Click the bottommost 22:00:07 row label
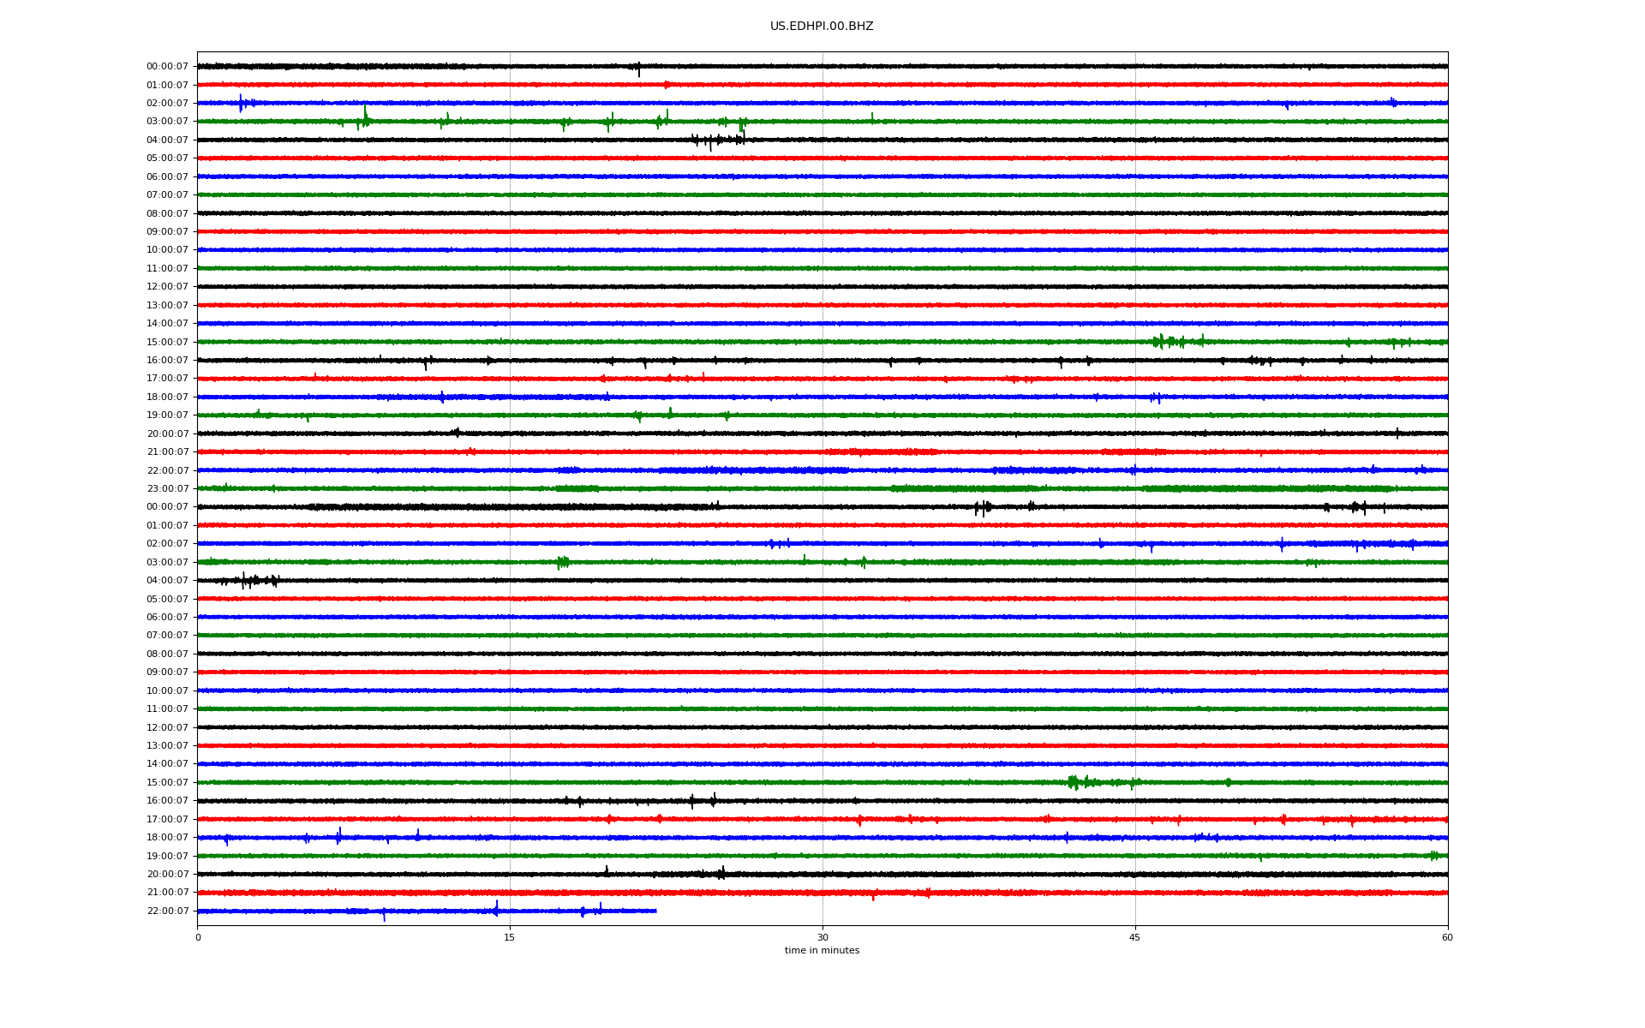Screen dimensions: 1645x1028 point(167,911)
